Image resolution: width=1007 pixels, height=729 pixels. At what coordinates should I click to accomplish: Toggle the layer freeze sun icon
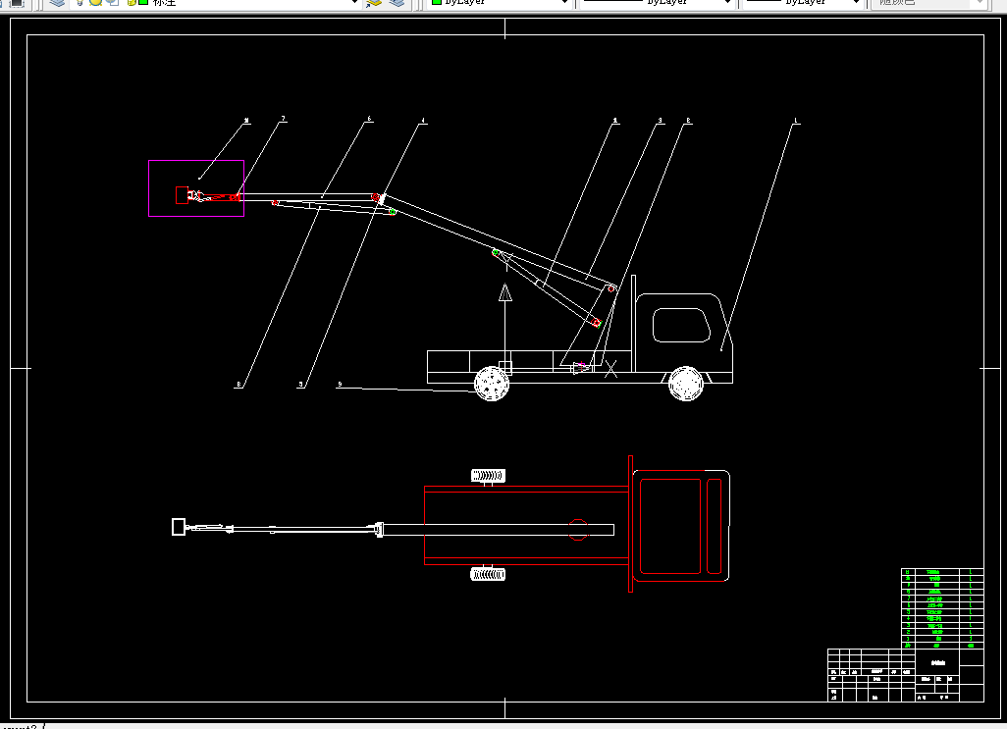tap(95, 2)
